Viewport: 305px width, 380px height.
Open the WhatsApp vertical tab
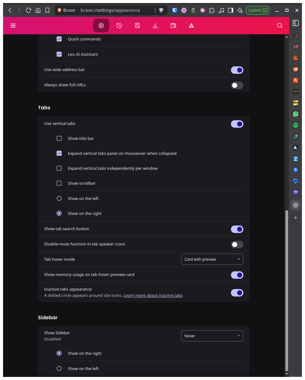pyautogui.click(x=296, y=114)
